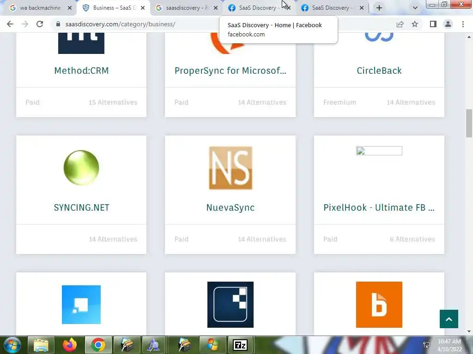Expand the tab search dropdown
The image size is (473, 354).
coord(415,8)
